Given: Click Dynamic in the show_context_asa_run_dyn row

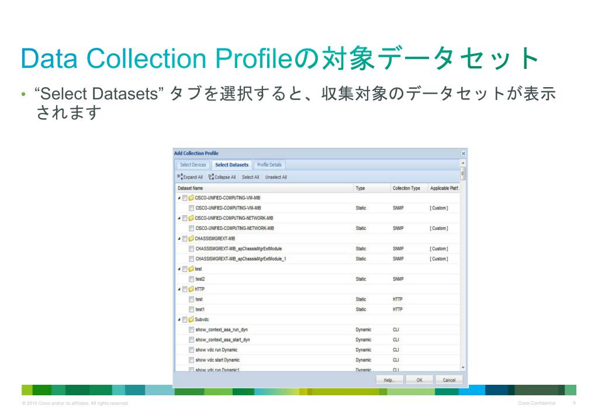Looking at the screenshot, I should [364, 330].
